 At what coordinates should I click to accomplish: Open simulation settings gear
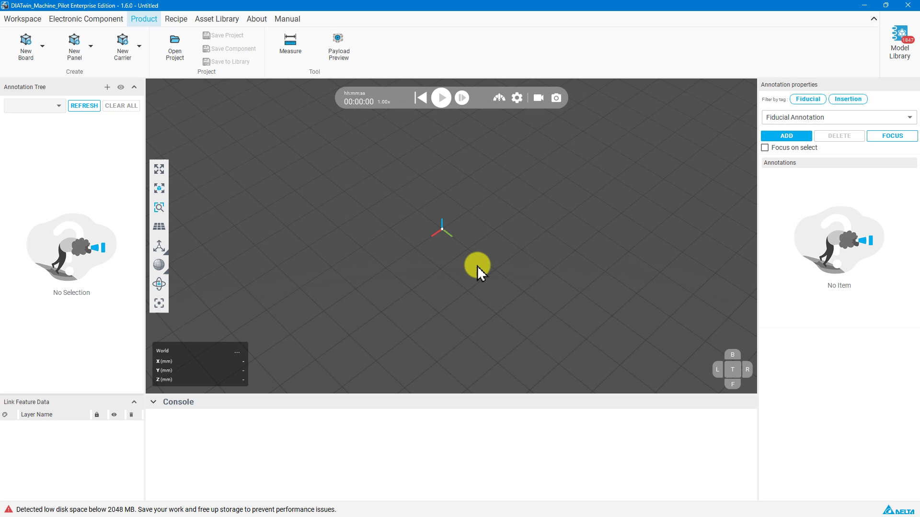click(517, 98)
